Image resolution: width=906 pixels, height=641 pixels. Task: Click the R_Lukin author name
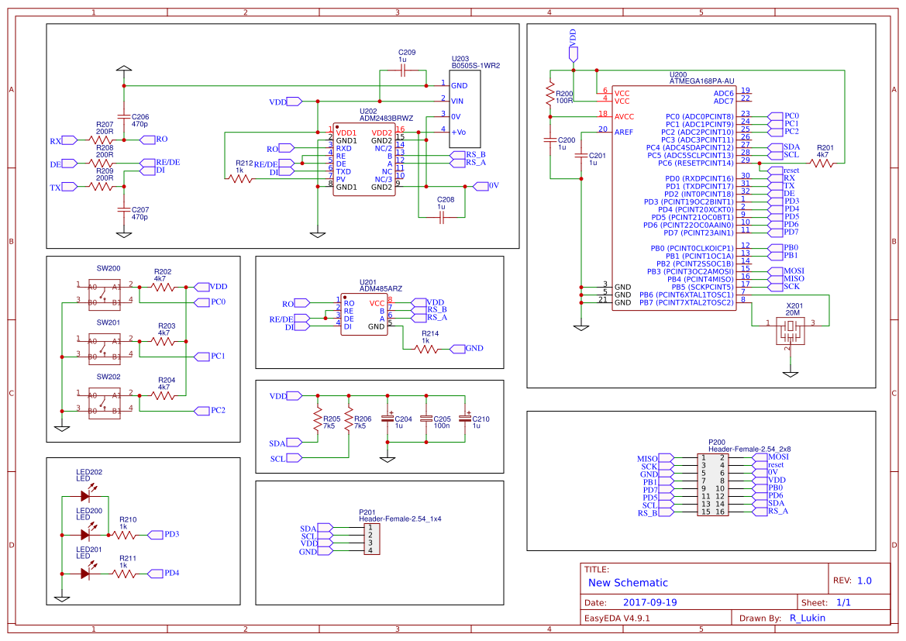806,617
